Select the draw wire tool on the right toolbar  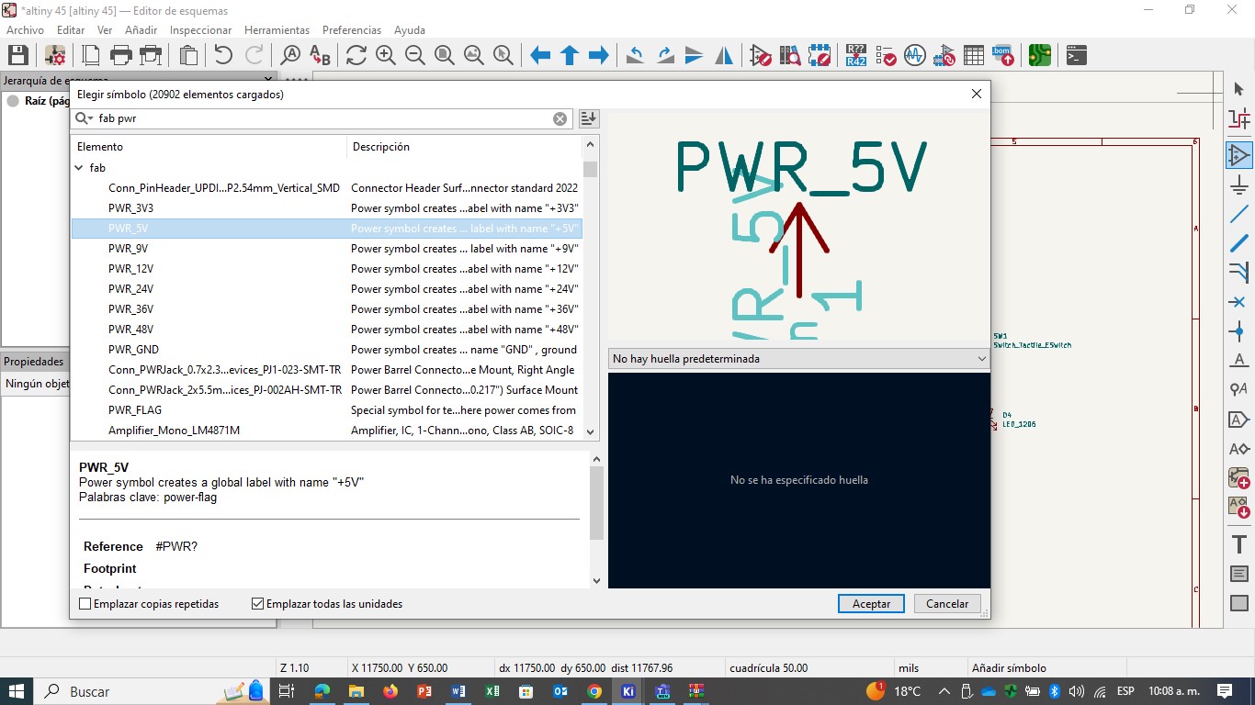point(1238,214)
